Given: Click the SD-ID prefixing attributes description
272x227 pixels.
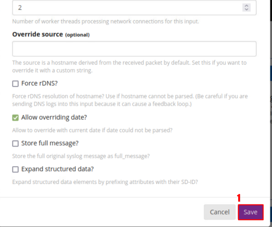Looking at the screenshot, I should point(105,182).
